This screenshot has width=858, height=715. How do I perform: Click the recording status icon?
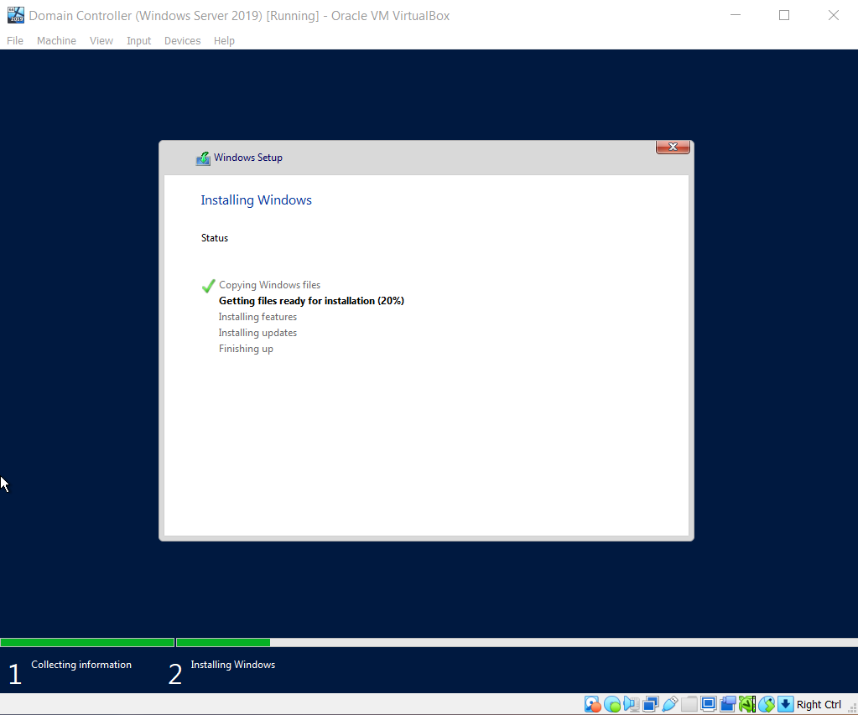coord(727,704)
